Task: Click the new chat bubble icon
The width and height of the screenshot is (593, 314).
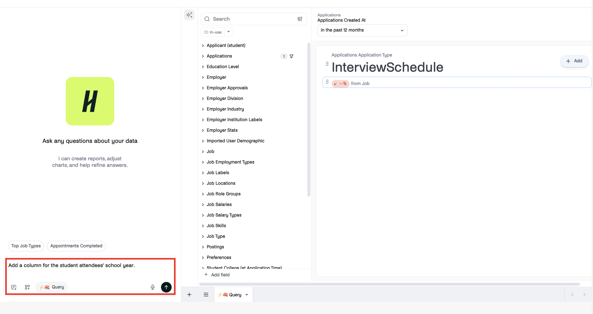Action: pos(14,287)
